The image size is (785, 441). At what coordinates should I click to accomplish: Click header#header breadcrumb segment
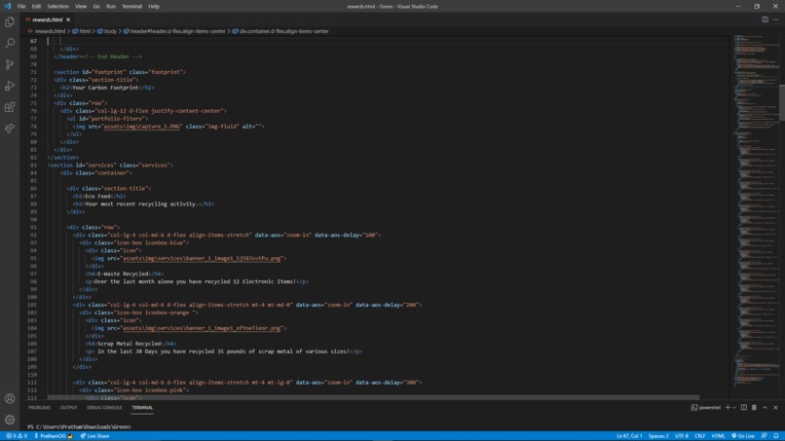[177, 31]
